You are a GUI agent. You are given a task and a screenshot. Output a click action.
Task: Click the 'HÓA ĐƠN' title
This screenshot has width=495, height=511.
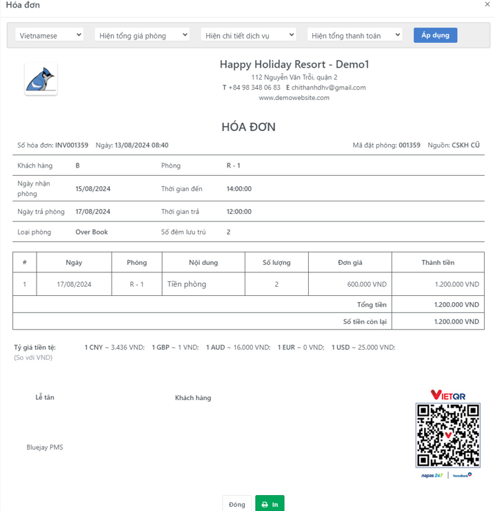tap(249, 127)
